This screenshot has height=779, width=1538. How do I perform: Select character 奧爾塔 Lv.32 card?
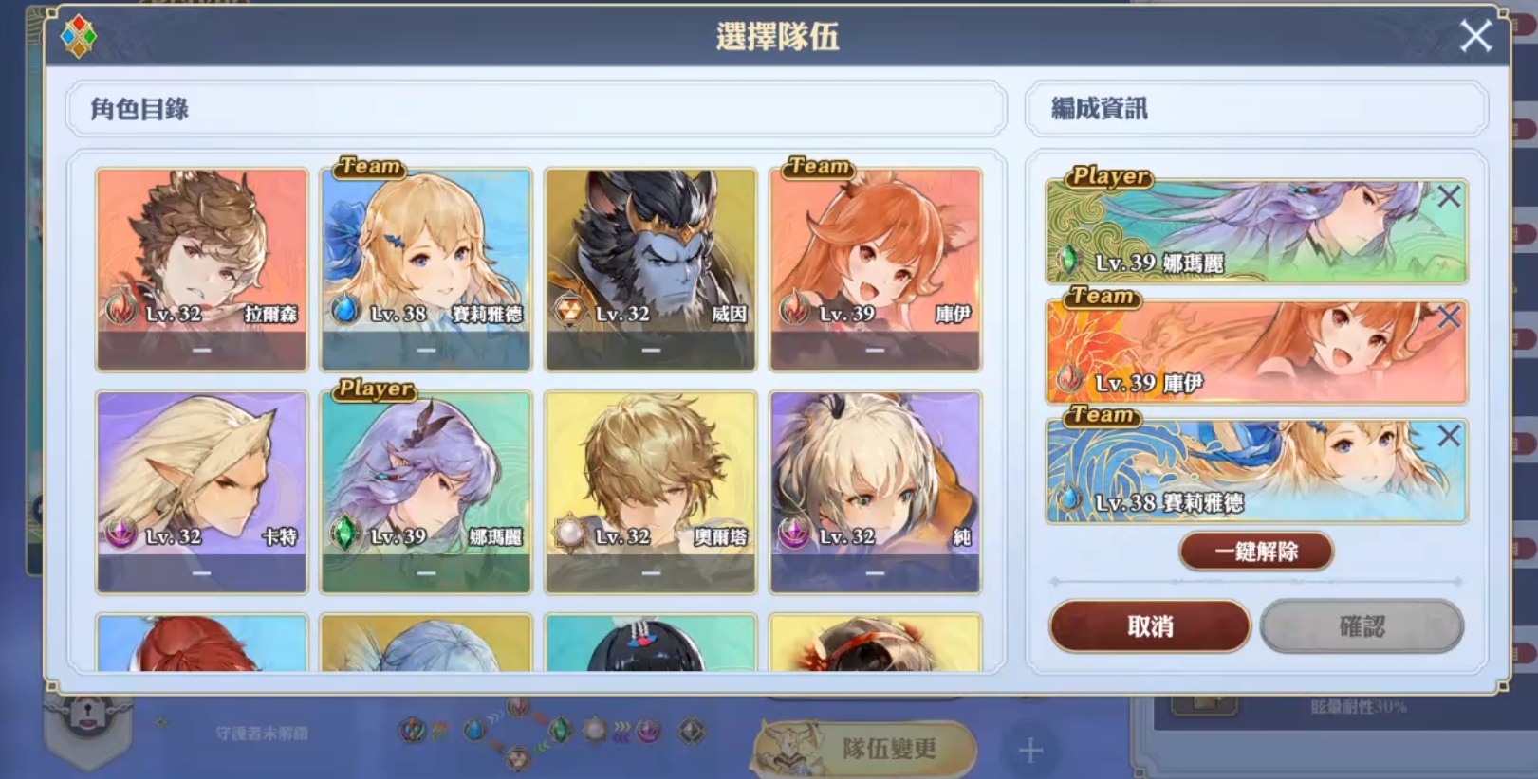(x=651, y=493)
